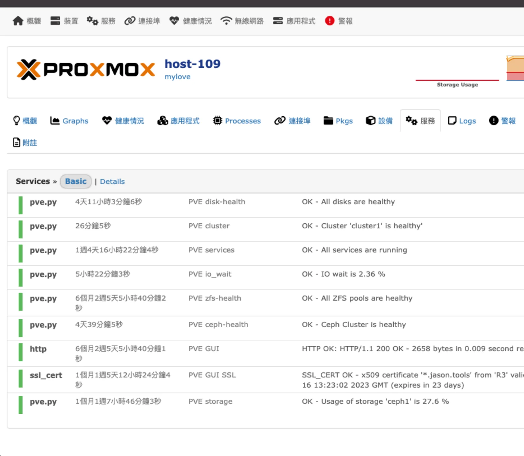Screen dimensions: 524x456
Task: Open the device 警報 tab
Action: click(502, 121)
